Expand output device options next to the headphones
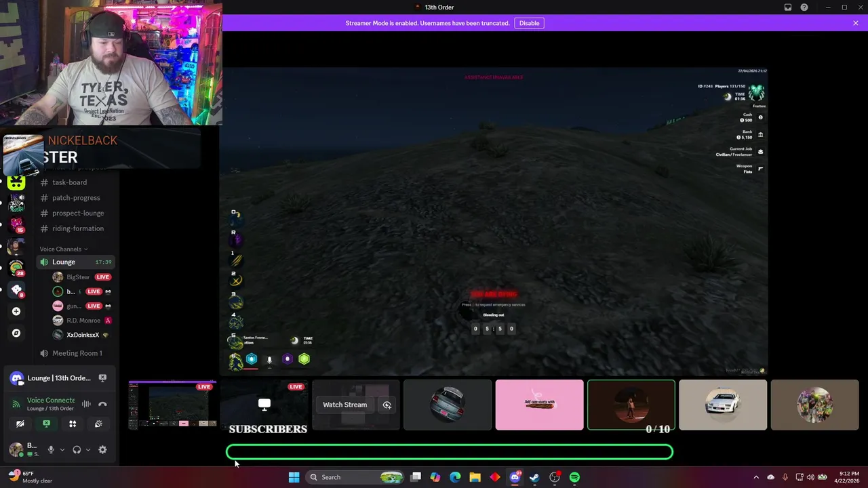The height and width of the screenshot is (488, 868). pyautogui.click(x=87, y=449)
